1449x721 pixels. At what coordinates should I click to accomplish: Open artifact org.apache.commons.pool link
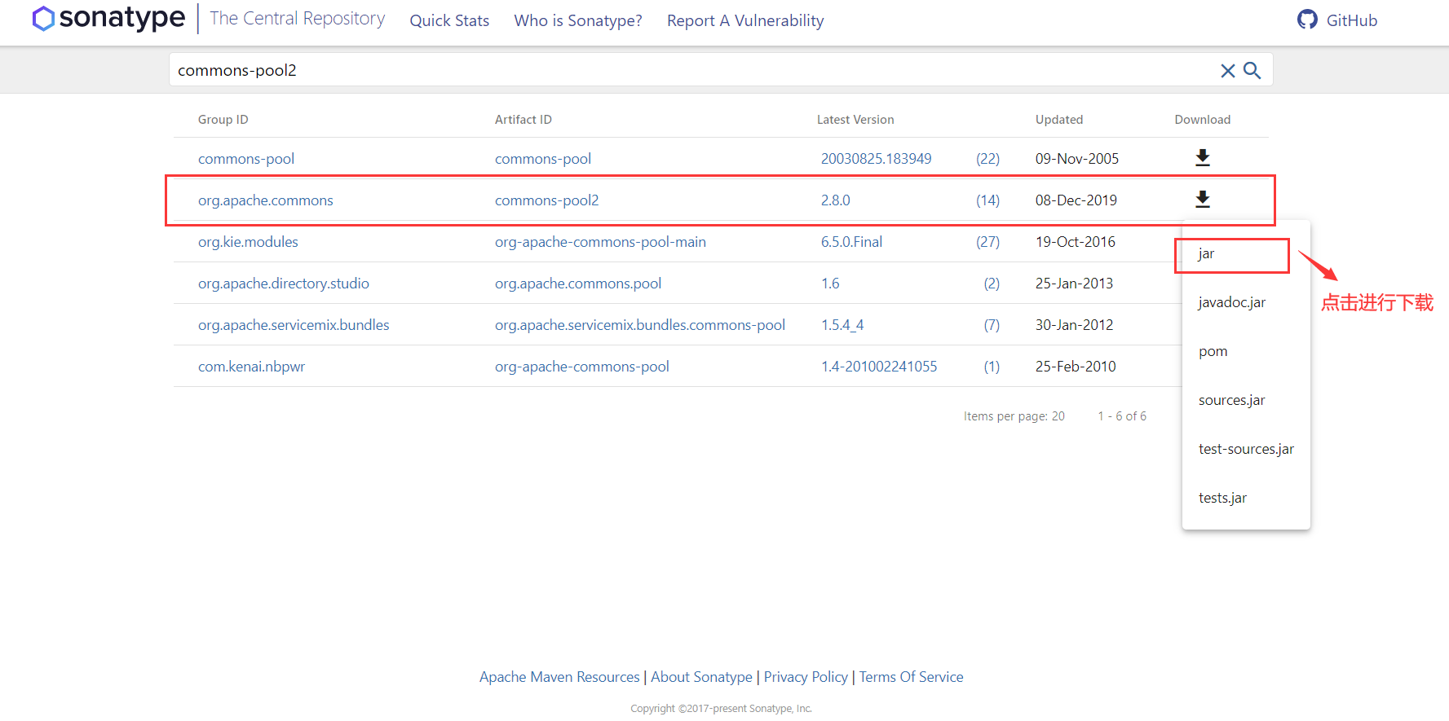[578, 284]
